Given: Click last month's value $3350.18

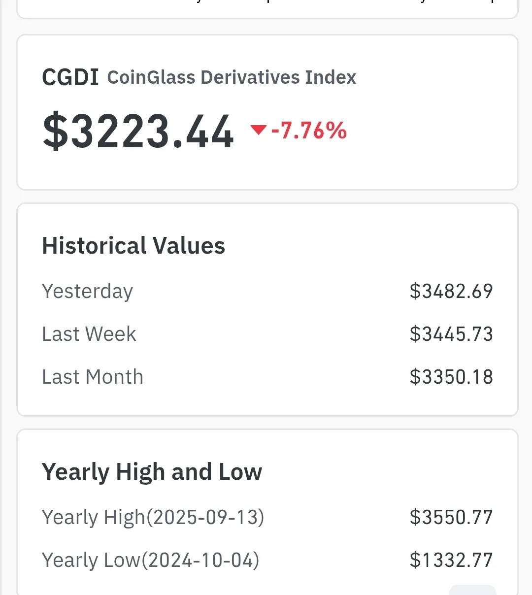Looking at the screenshot, I should point(451,377).
